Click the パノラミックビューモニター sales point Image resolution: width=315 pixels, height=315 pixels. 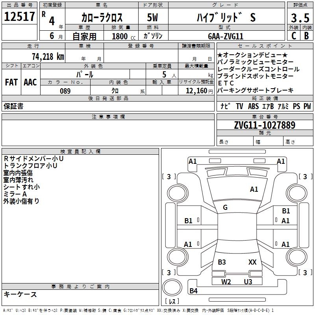coord(255,62)
